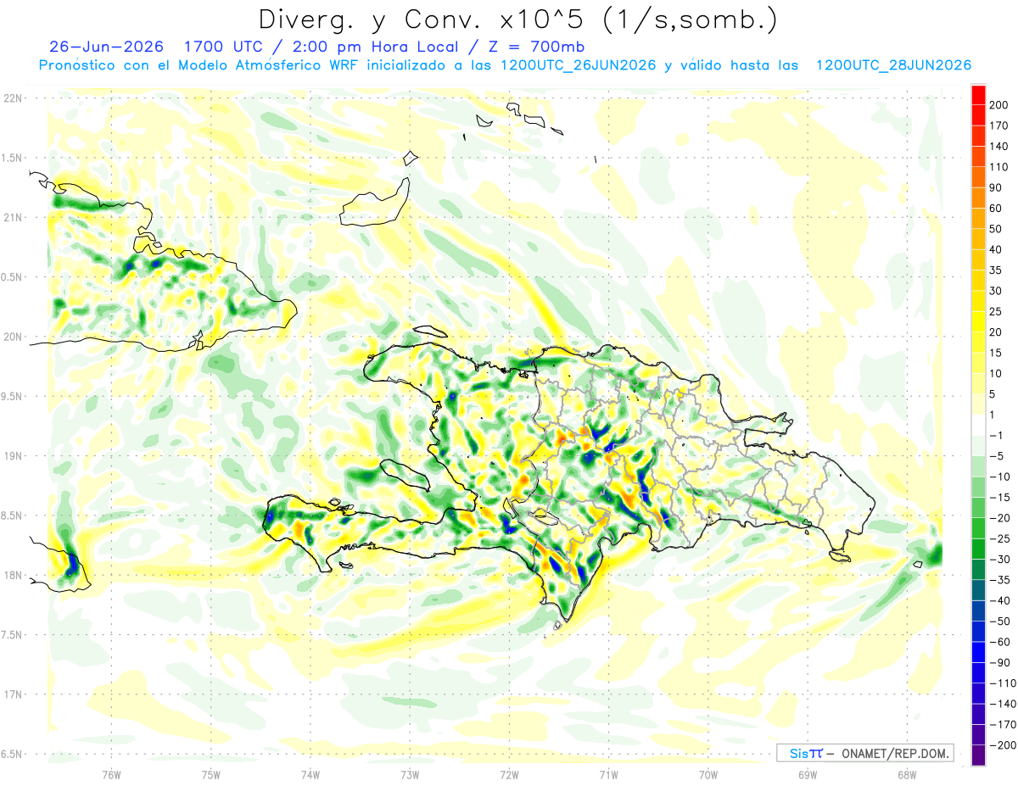Click the '19N' latitude label
Viewport: 1018px width, 786px height.
(x=11, y=456)
